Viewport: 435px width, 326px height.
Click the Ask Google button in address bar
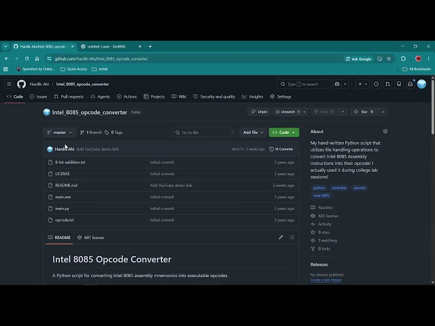pyautogui.click(x=358, y=59)
